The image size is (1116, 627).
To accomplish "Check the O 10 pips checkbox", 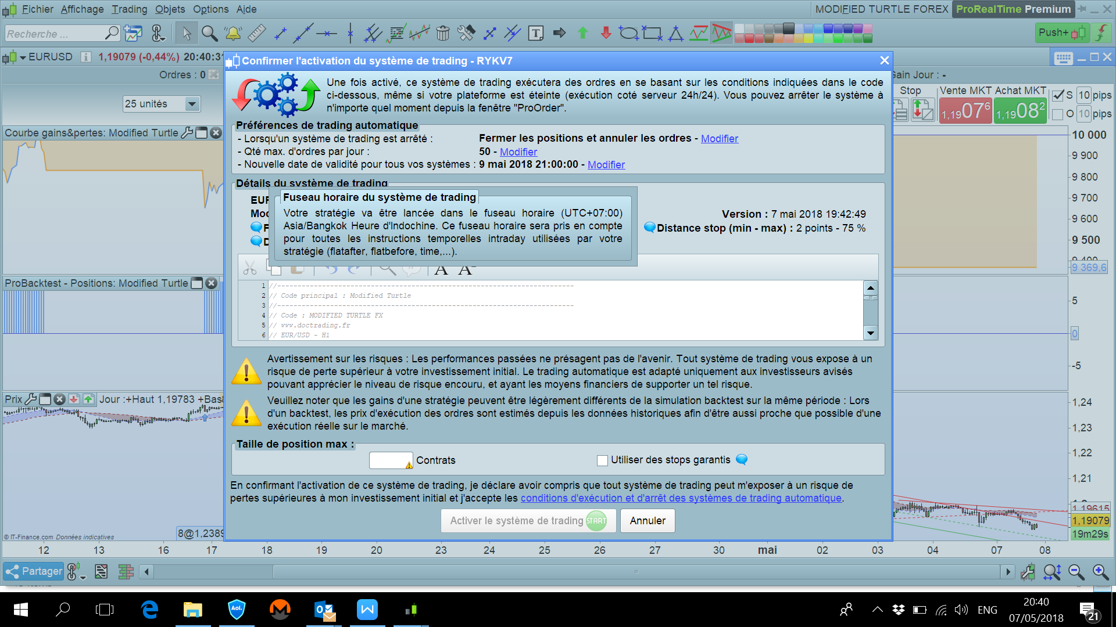I will coord(1058,114).
